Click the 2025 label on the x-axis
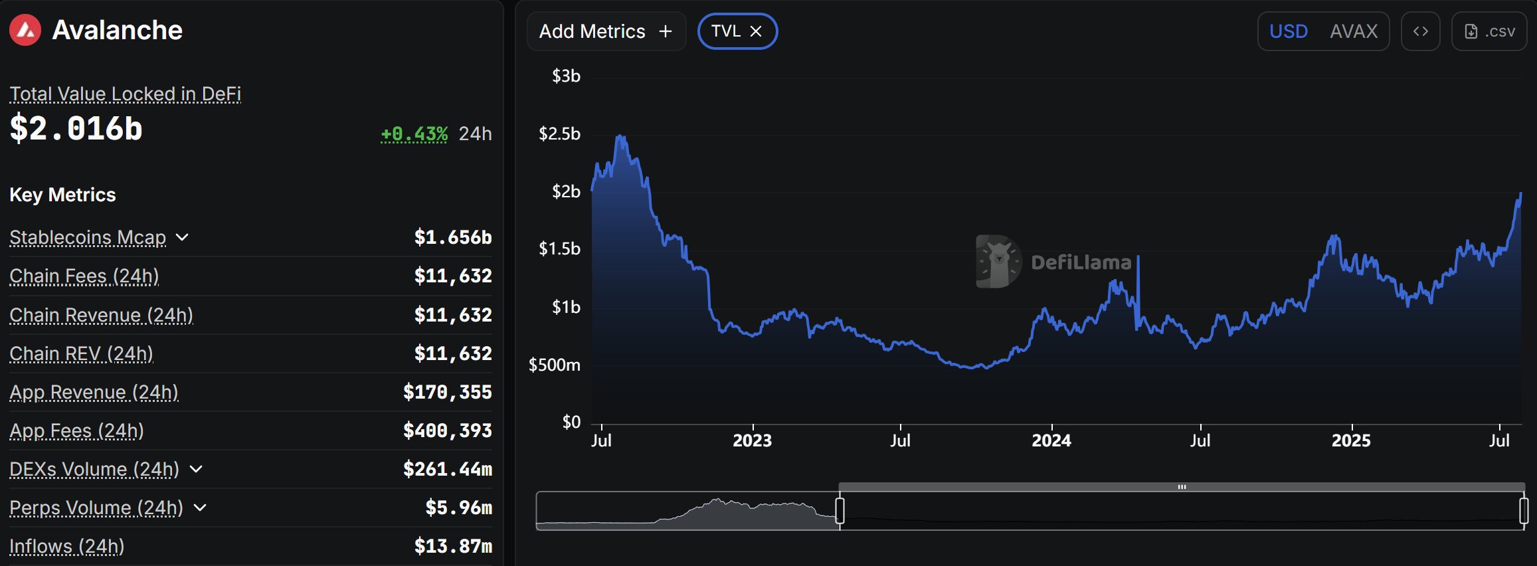The image size is (1537, 566). [x=1351, y=440]
